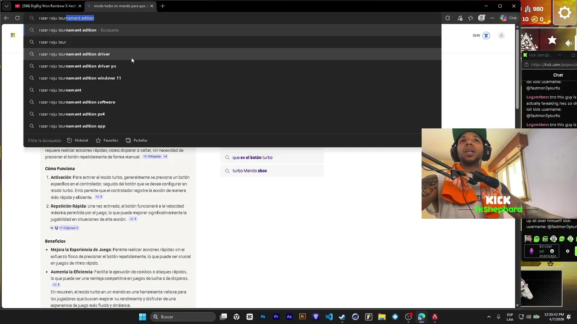Click the citation chip after 'jugabilidad en situaciones de alta acción'
This screenshot has width=577, height=324.
133,219
